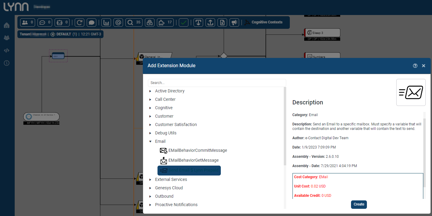This screenshot has height=216, width=432.
Task: Click the LYNN logo
Action: tap(16, 7)
